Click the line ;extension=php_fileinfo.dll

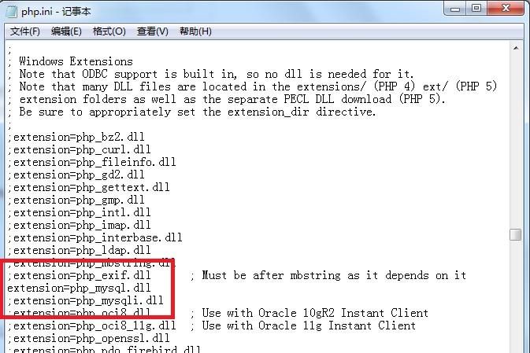tap(92, 162)
